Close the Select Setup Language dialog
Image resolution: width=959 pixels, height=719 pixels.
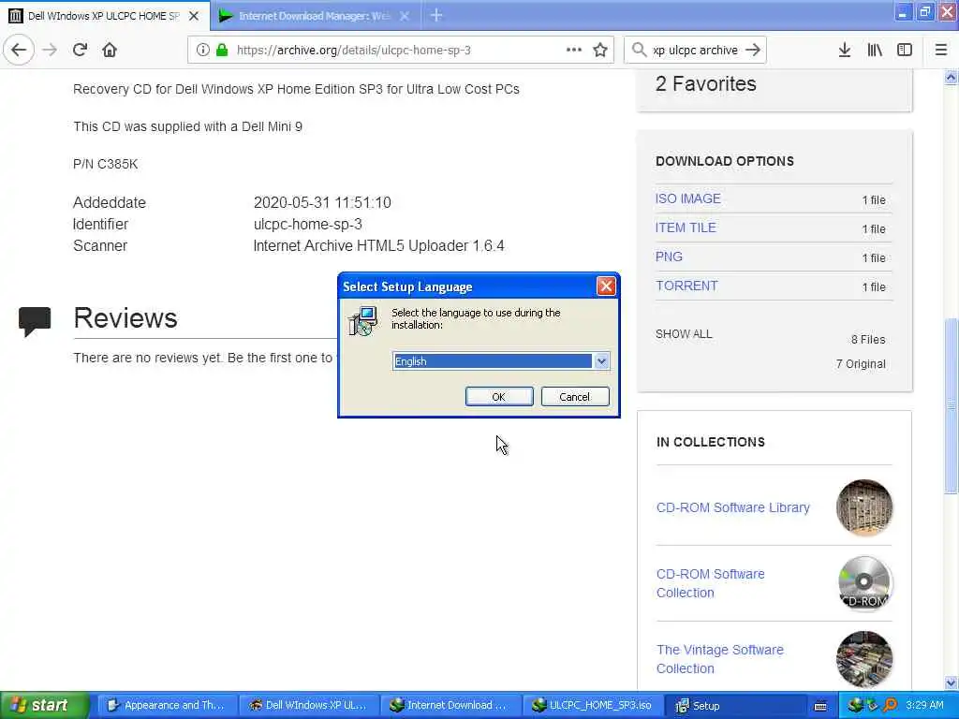click(606, 286)
